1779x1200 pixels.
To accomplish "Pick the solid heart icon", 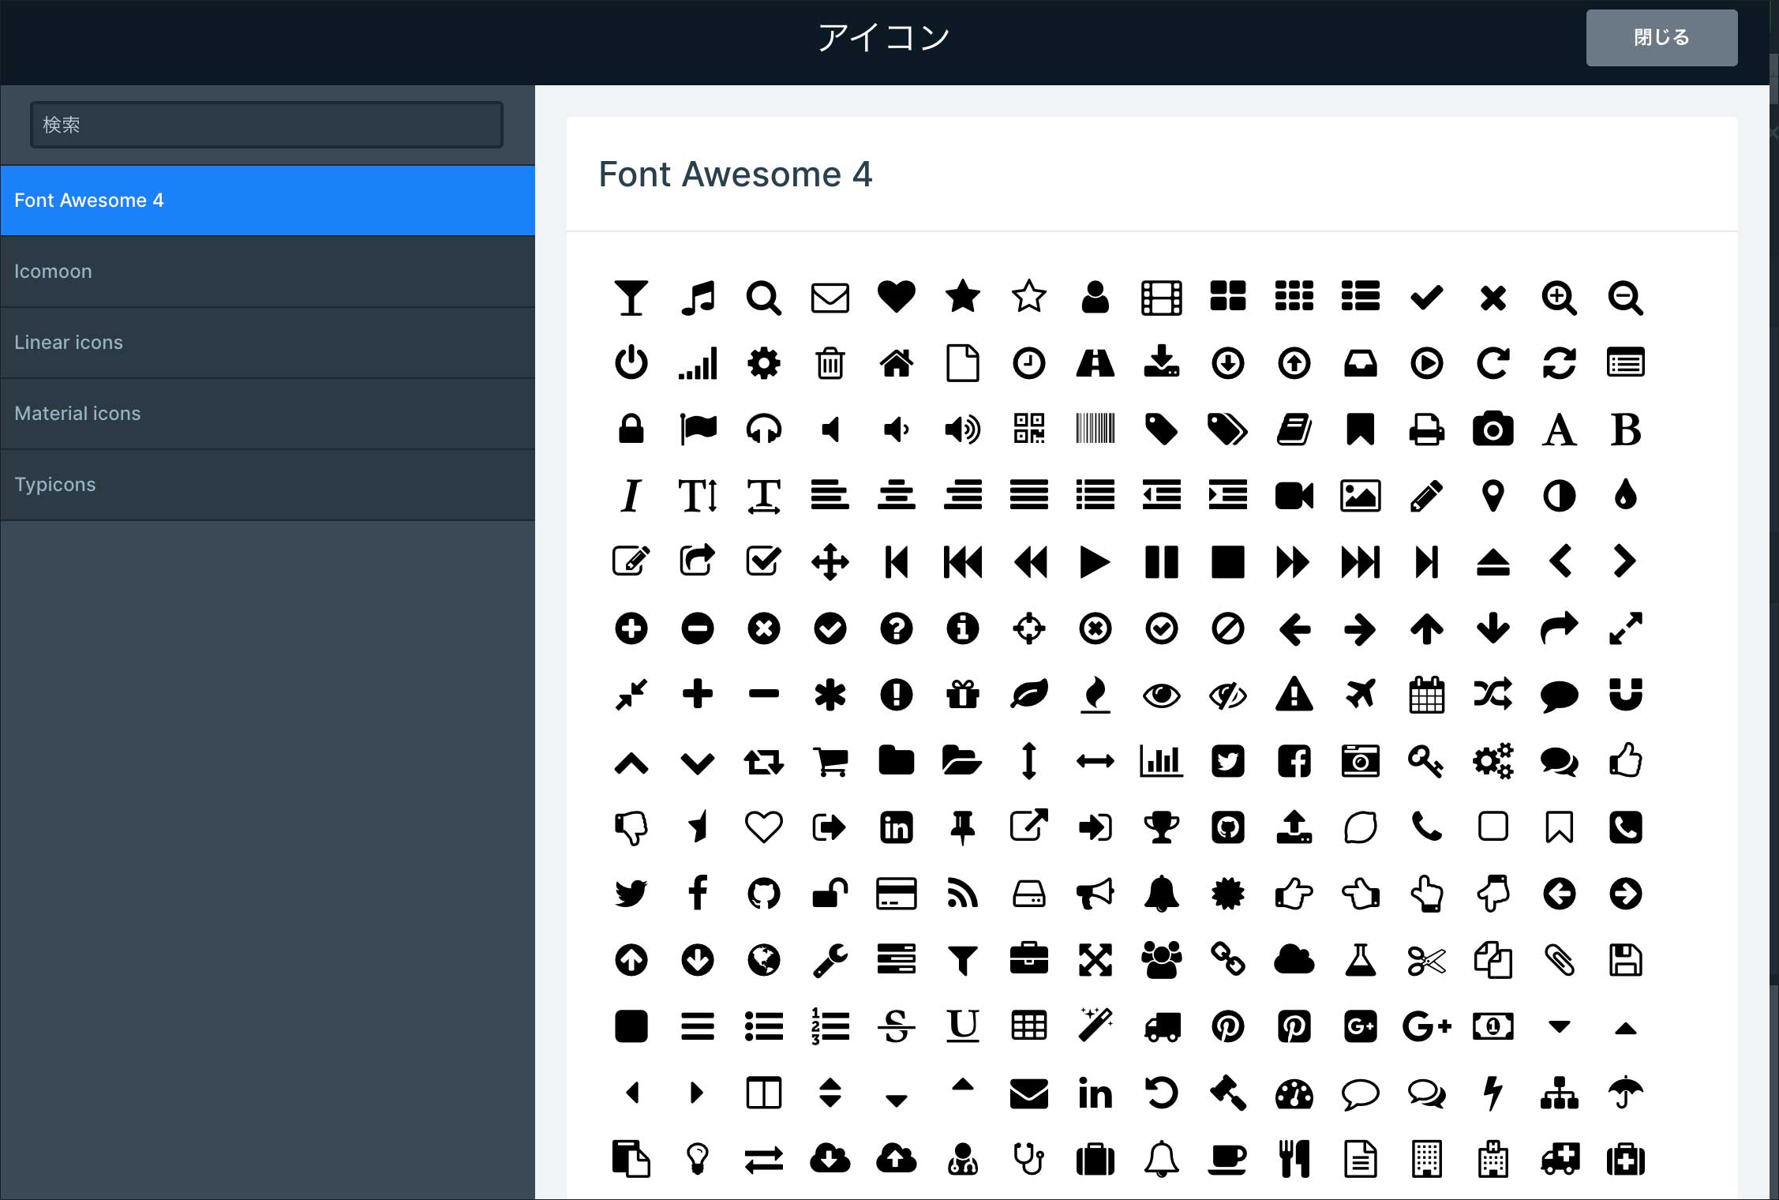I will pyautogui.click(x=897, y=297).
